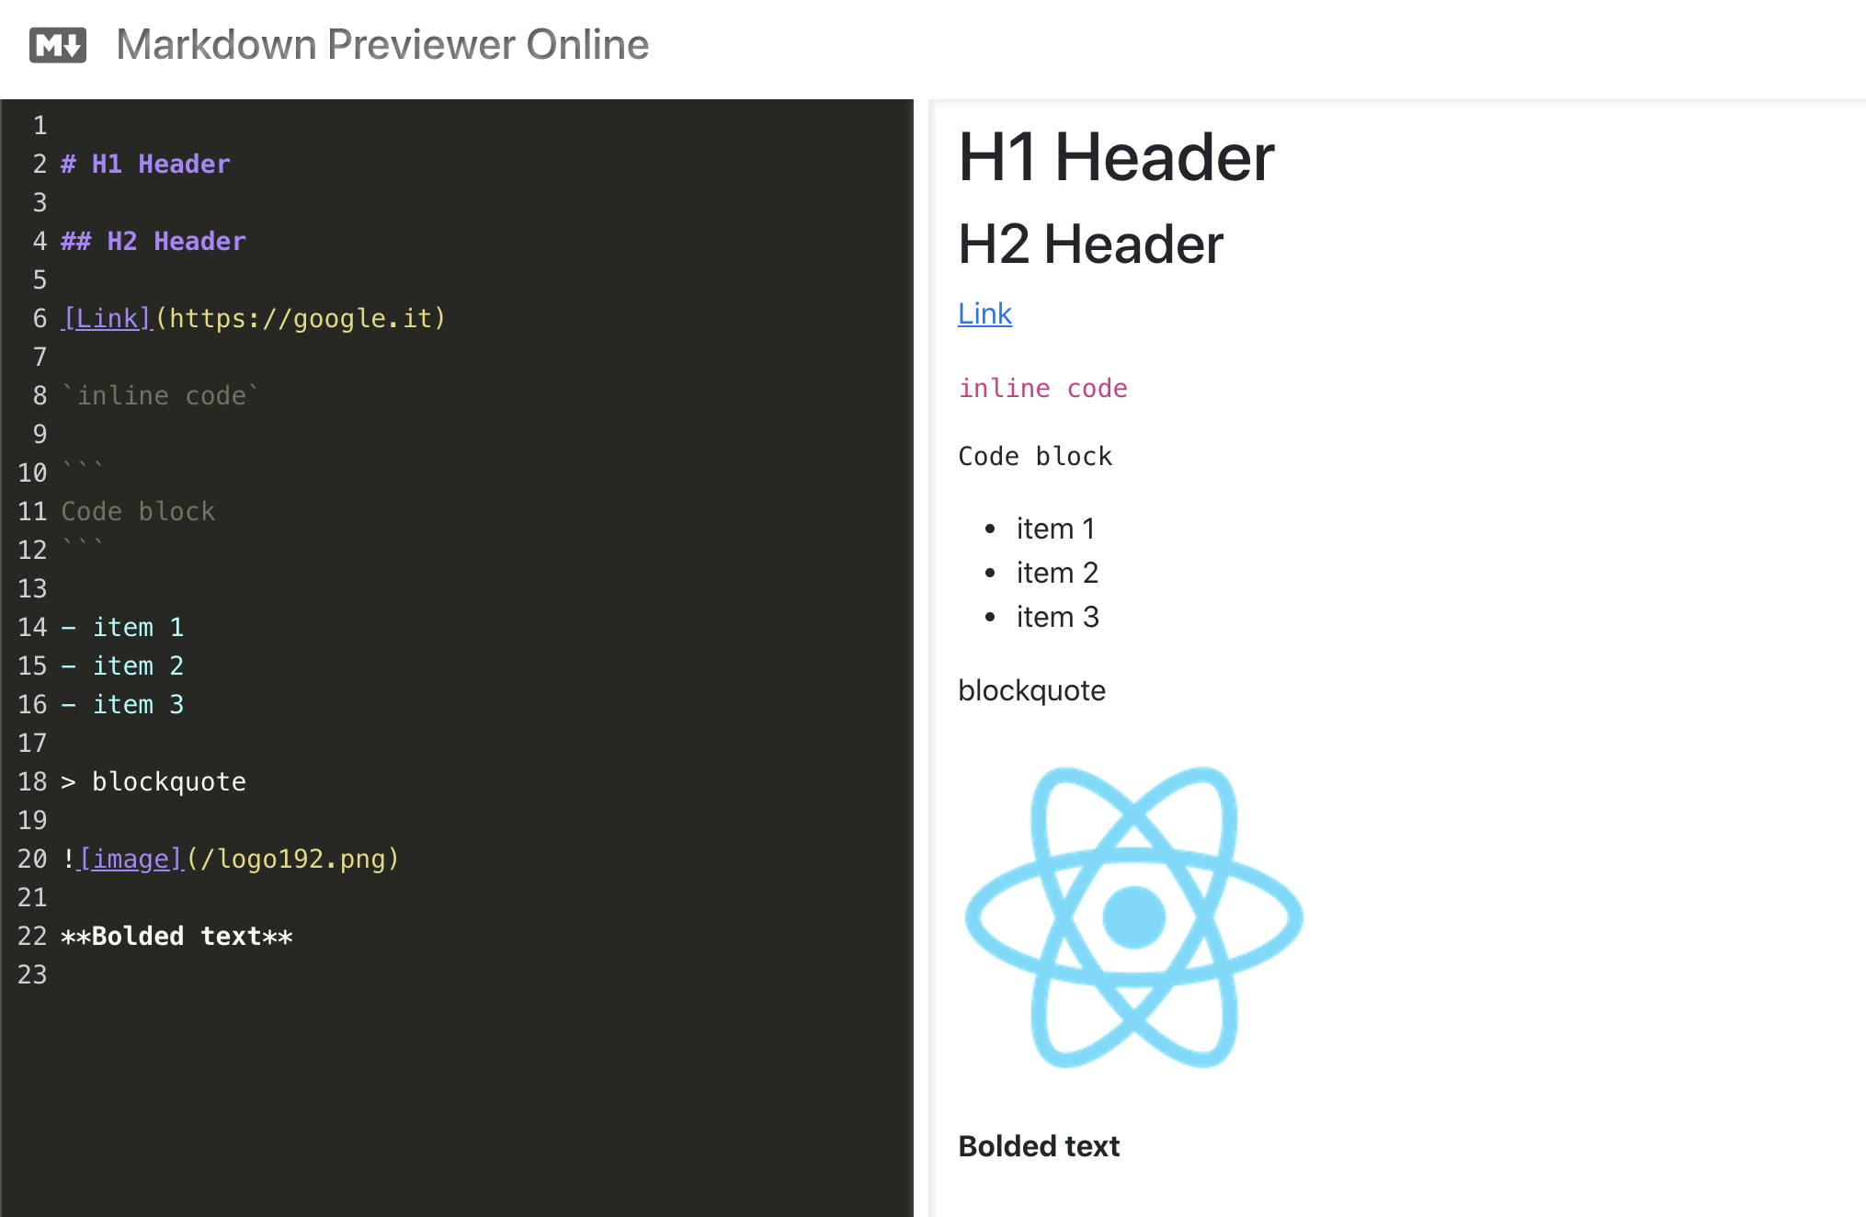The image size is (1866, 1217).
Task: Click '- item 1' in the editor
Action: 122,627
